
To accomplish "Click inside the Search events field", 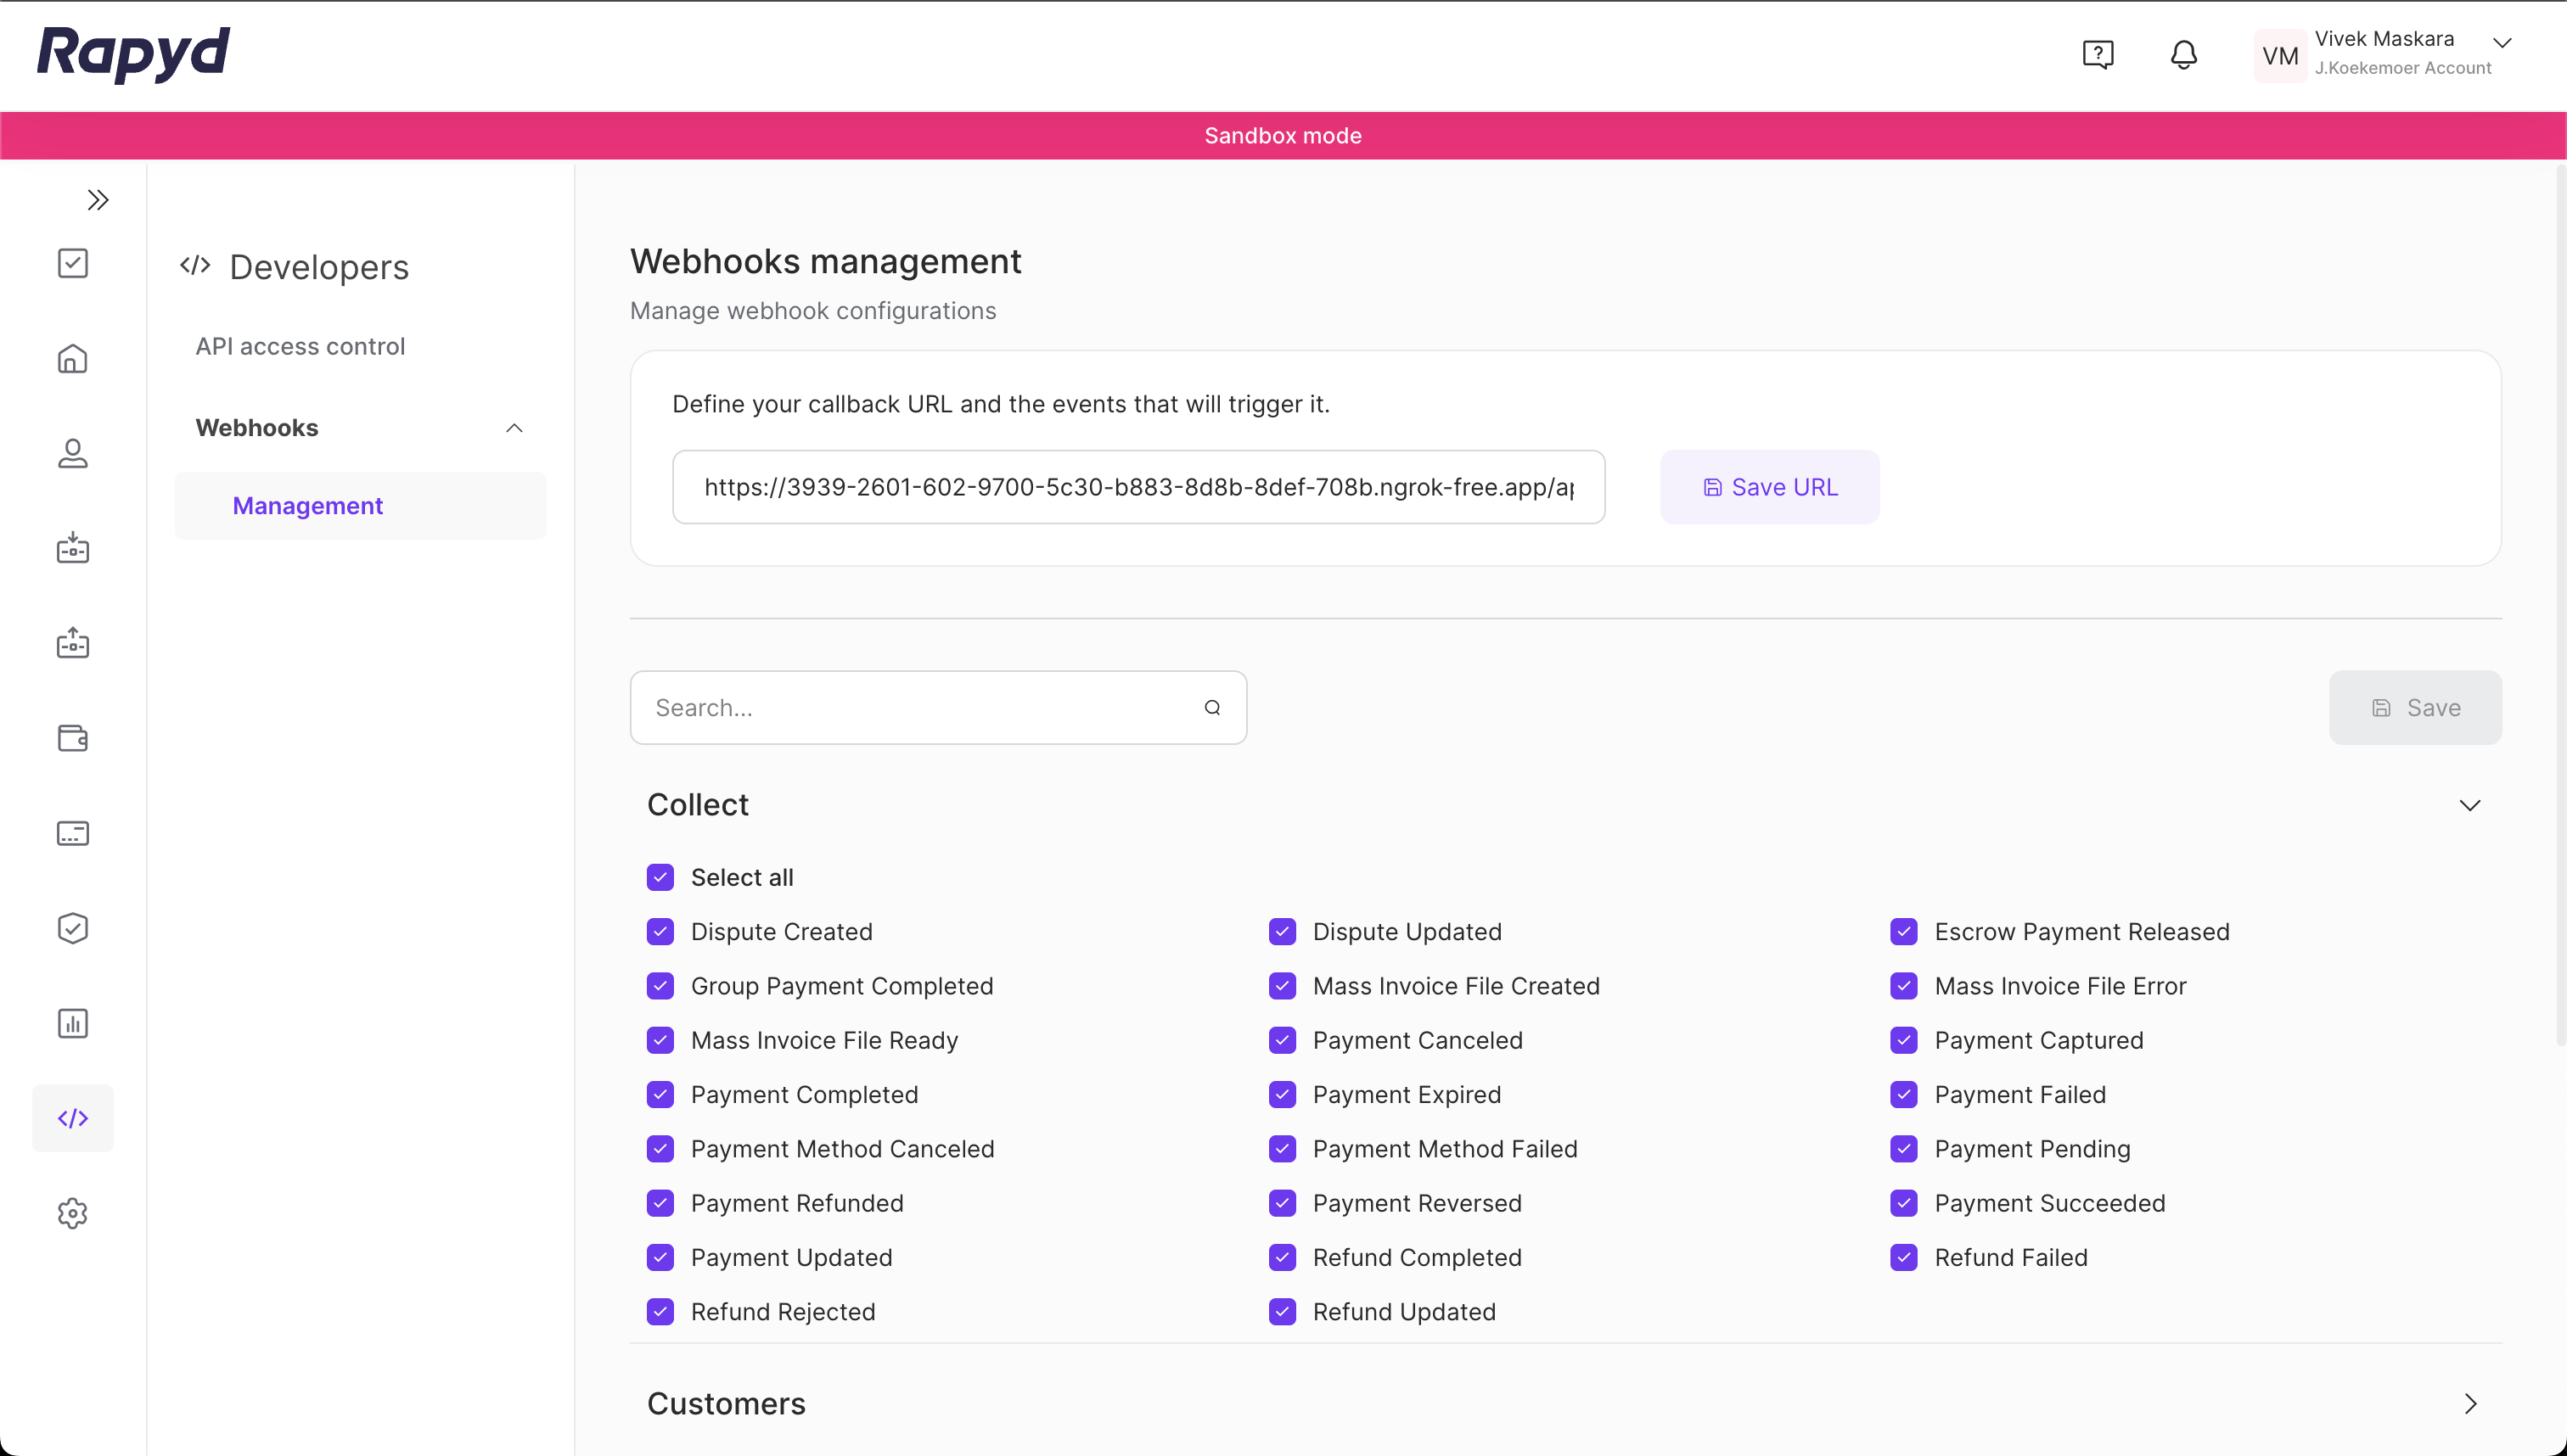I will click(901, 707).
